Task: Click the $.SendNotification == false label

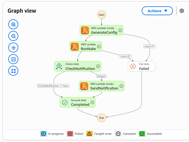Action: click(53, 86)
